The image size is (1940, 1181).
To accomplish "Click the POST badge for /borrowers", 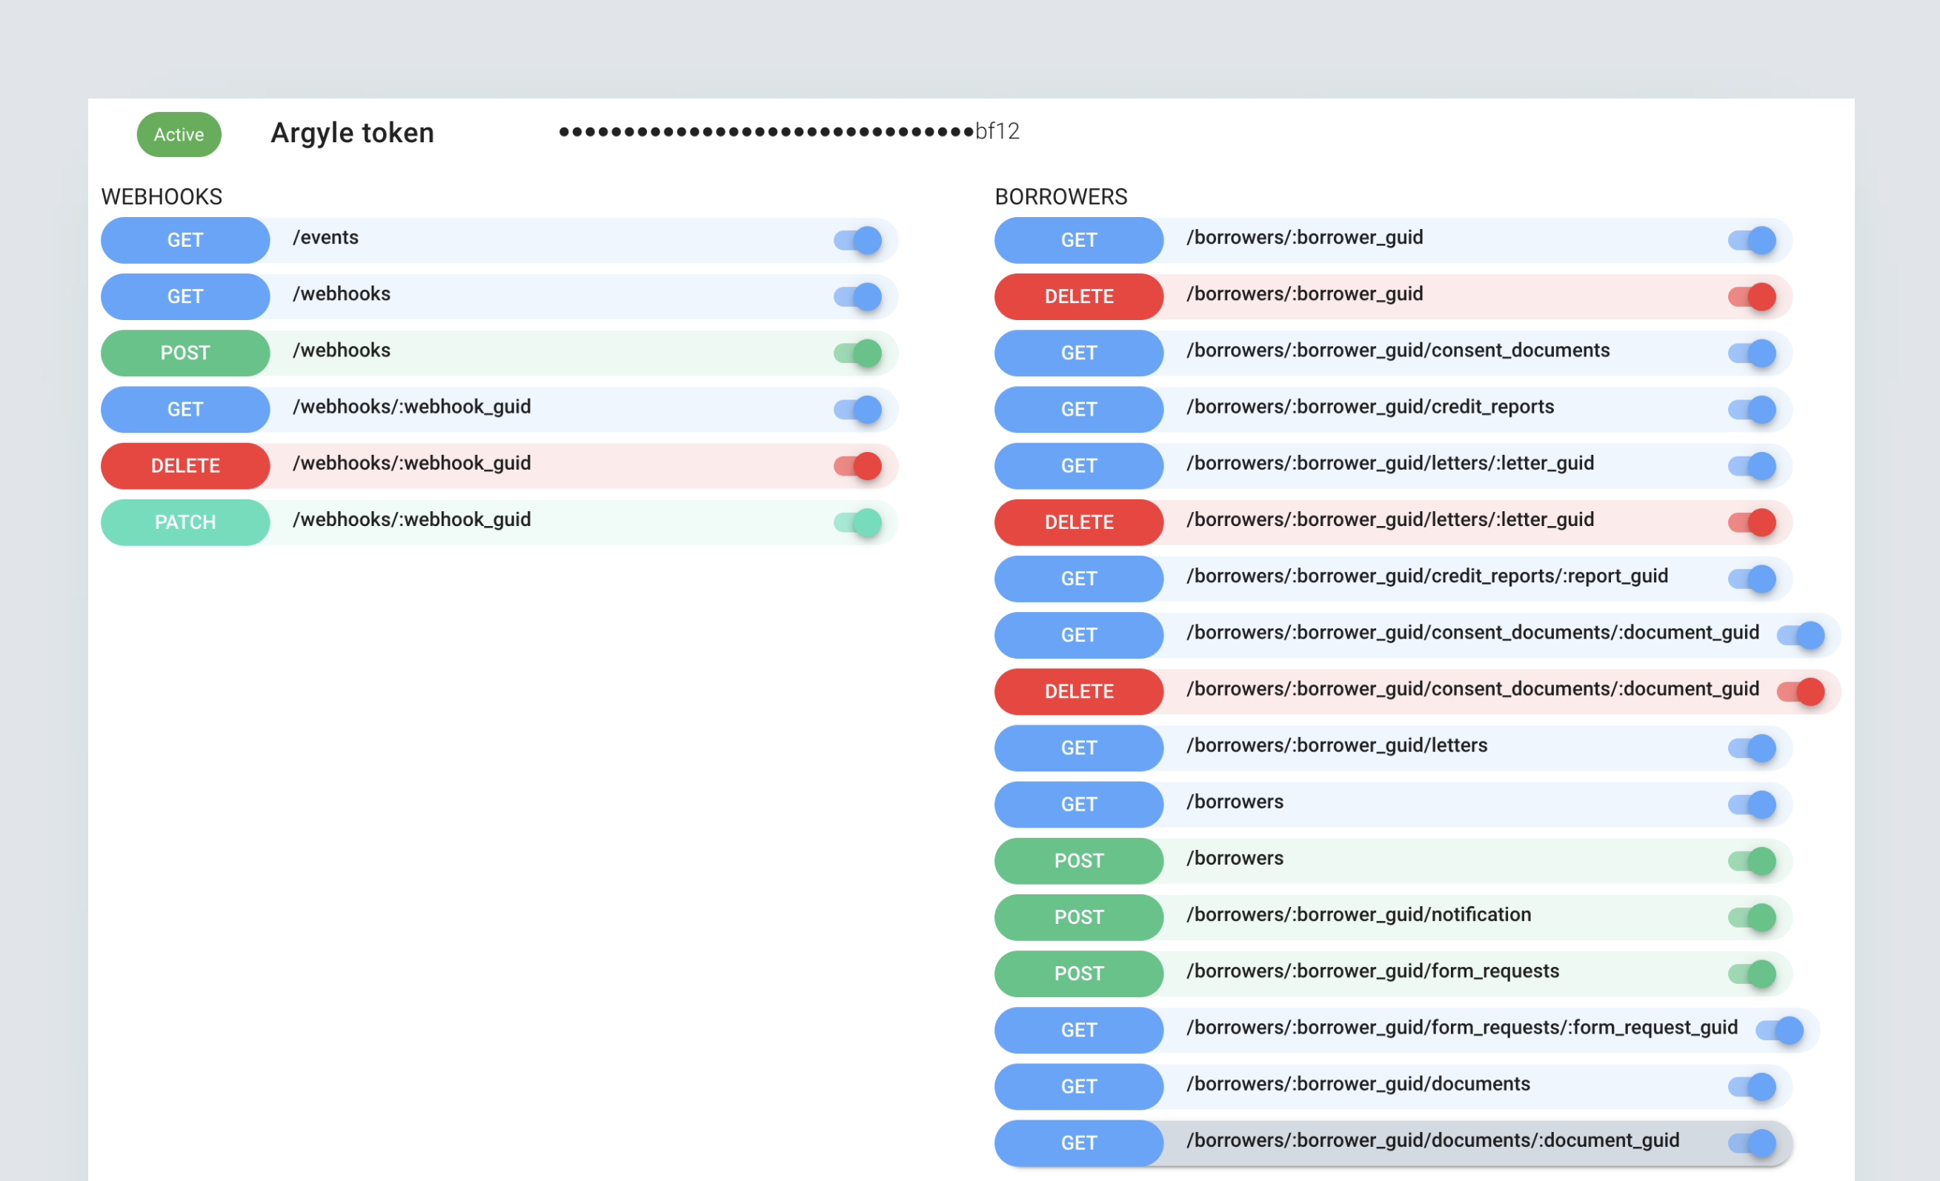I will pos(1079,860).
